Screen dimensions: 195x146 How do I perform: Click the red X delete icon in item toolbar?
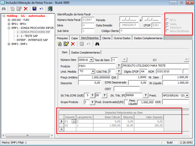pos(73,44)
